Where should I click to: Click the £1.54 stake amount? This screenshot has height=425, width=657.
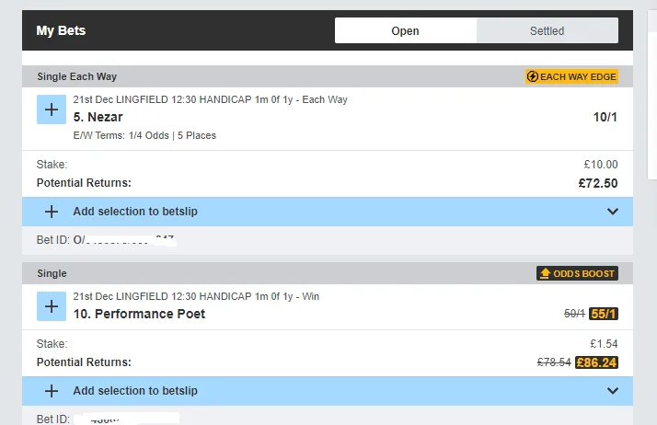coord(604,344)
